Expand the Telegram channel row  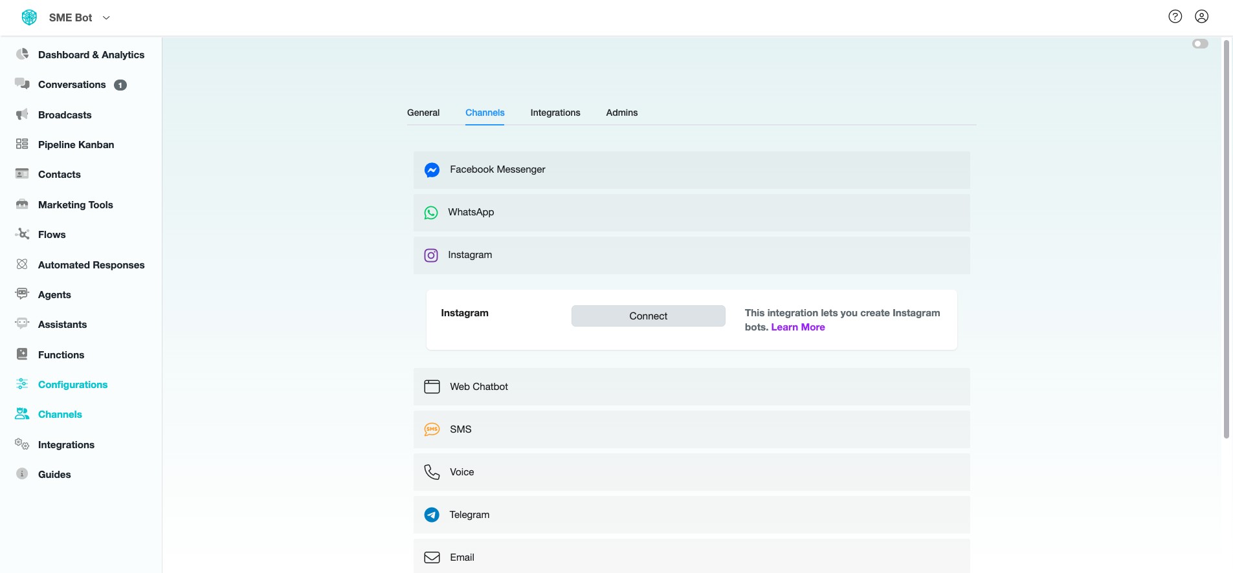pos(691,515)
